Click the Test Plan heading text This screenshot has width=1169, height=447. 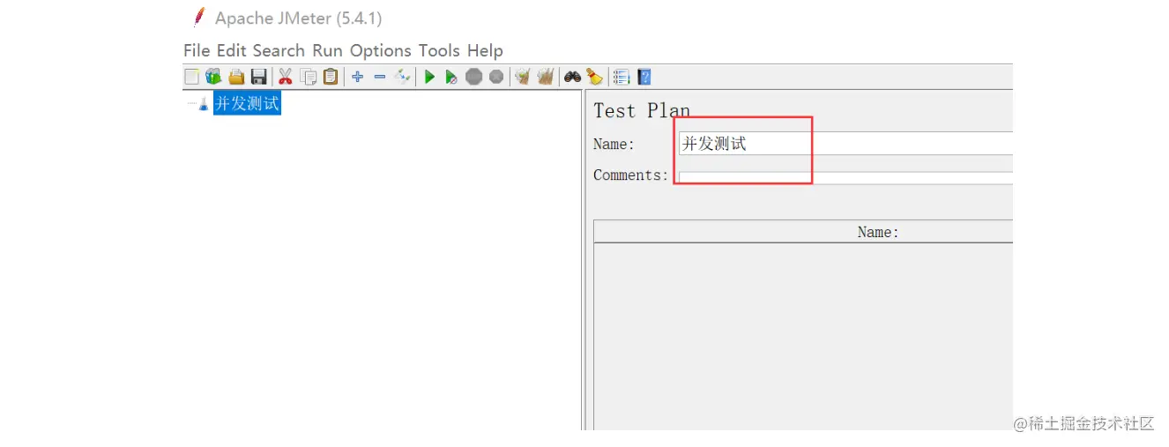click(642, 111)
